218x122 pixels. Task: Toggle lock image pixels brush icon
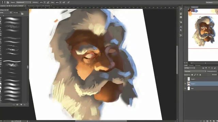pos(195,75)
